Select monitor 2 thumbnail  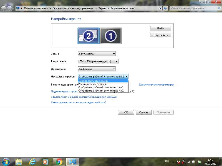89,36
